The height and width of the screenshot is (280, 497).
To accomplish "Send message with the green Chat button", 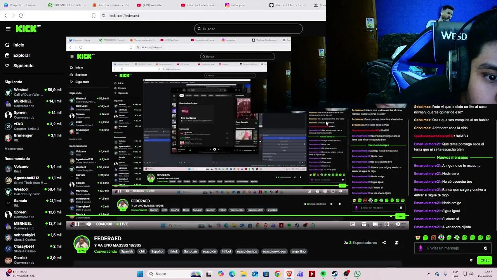I will click(x=485, y=260).
